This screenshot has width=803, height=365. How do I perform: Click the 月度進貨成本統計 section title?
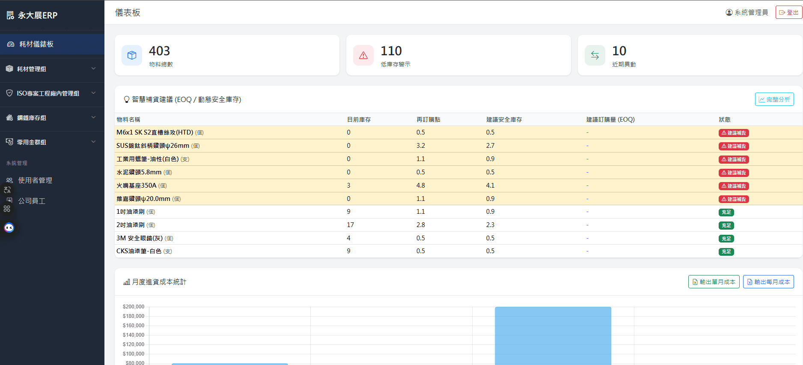tap(159, 282)
